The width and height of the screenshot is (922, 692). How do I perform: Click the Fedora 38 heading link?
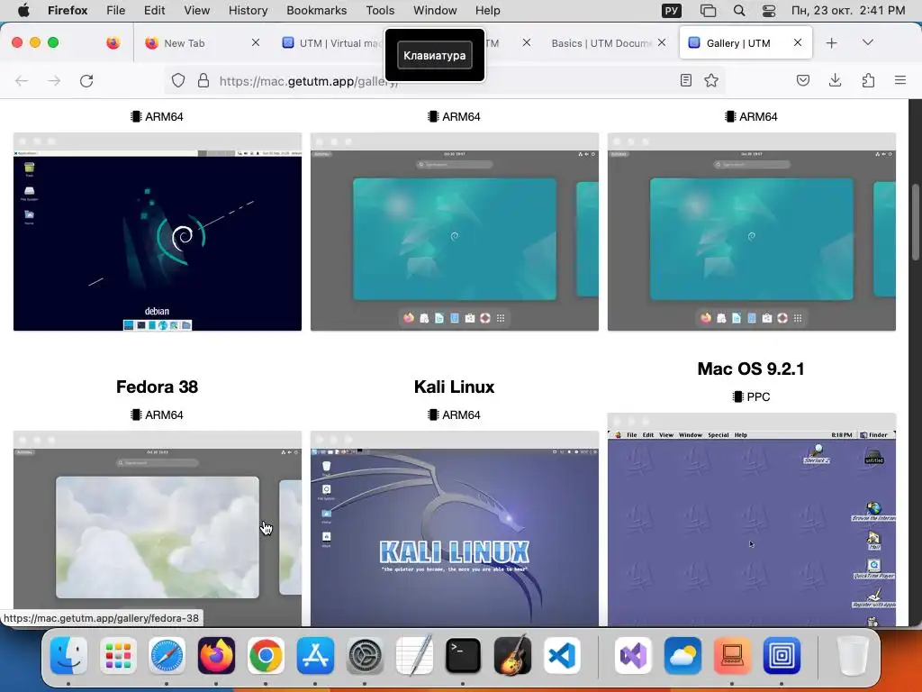[157, 387]
